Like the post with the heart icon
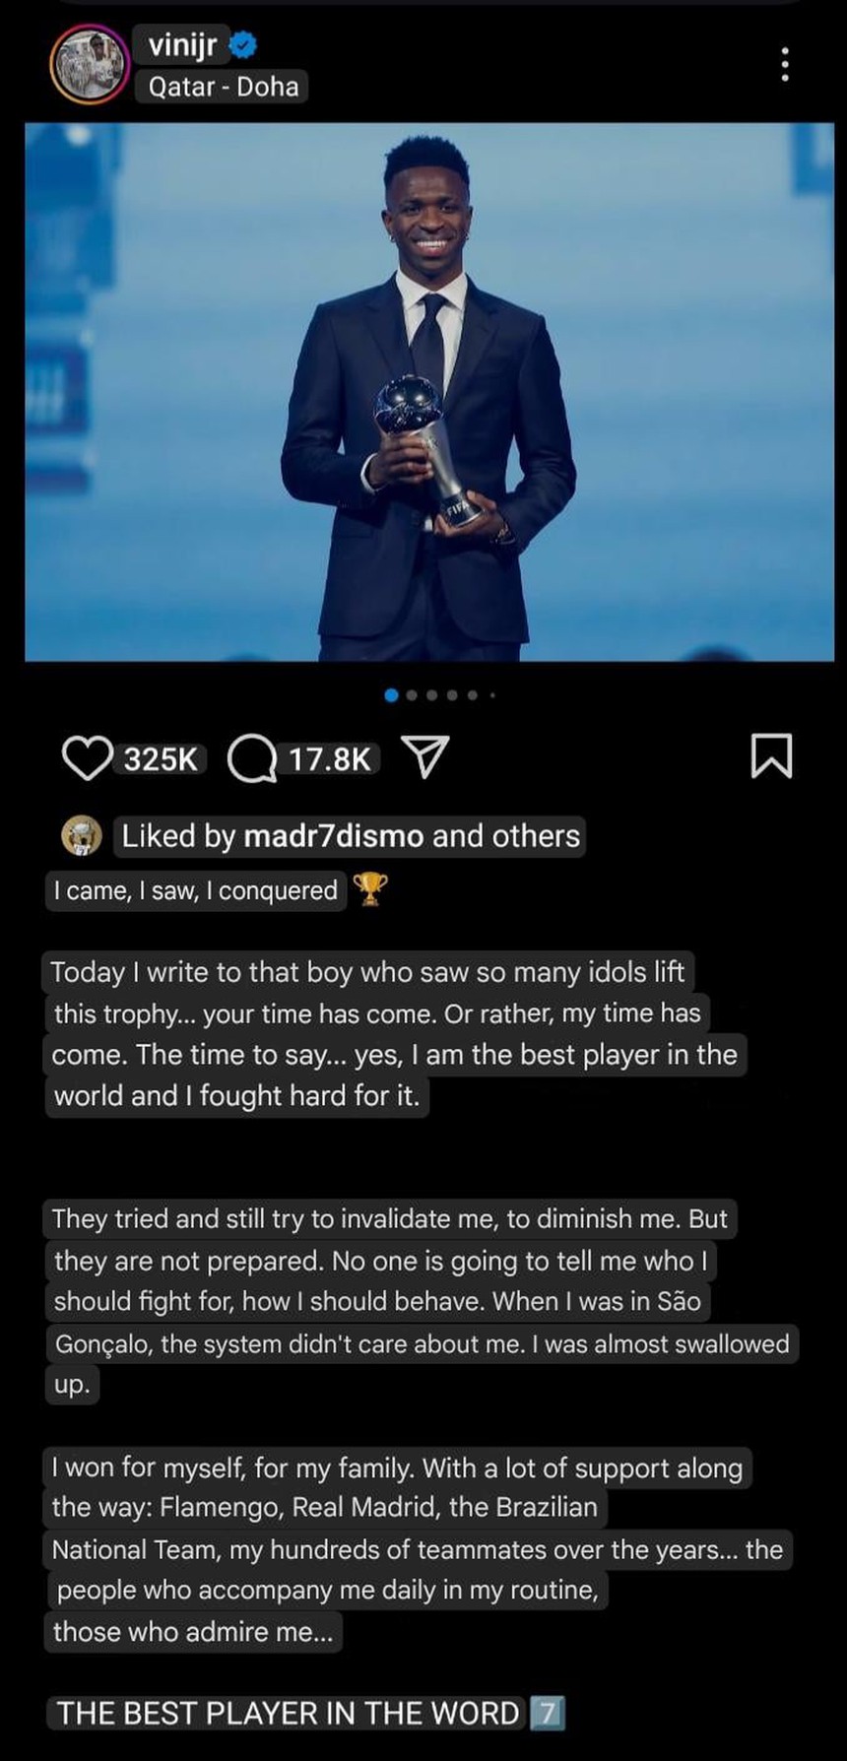This screenshot has width=847, height=1761. tap(87, 757)
